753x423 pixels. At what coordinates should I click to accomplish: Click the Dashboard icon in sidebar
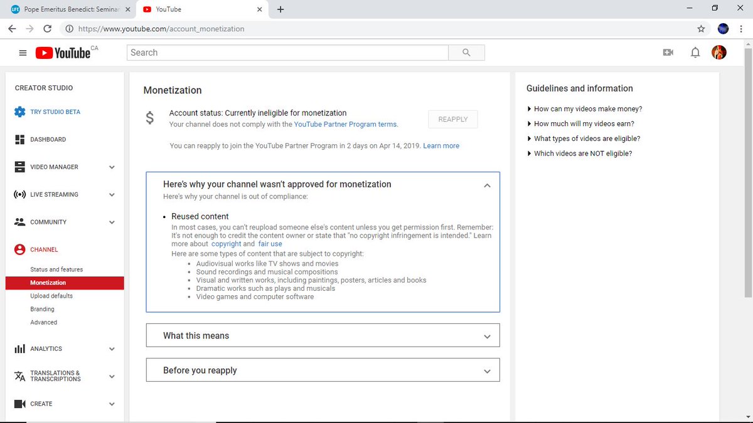tap(19, 139)
